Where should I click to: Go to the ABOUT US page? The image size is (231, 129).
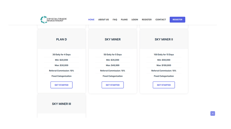click(x=103, y=20)
